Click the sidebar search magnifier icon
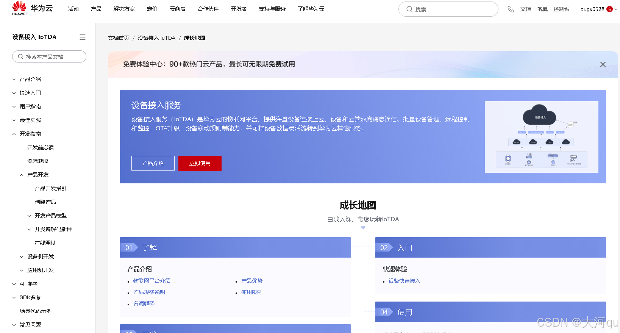 pyautogui.click(x=21, y=56)
